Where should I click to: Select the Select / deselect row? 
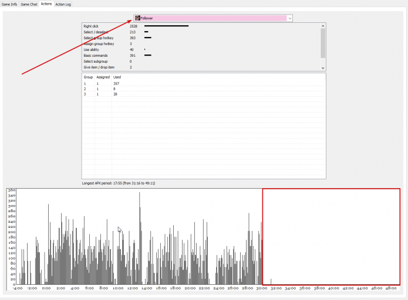pyautogui.click(x=201, y=32)
